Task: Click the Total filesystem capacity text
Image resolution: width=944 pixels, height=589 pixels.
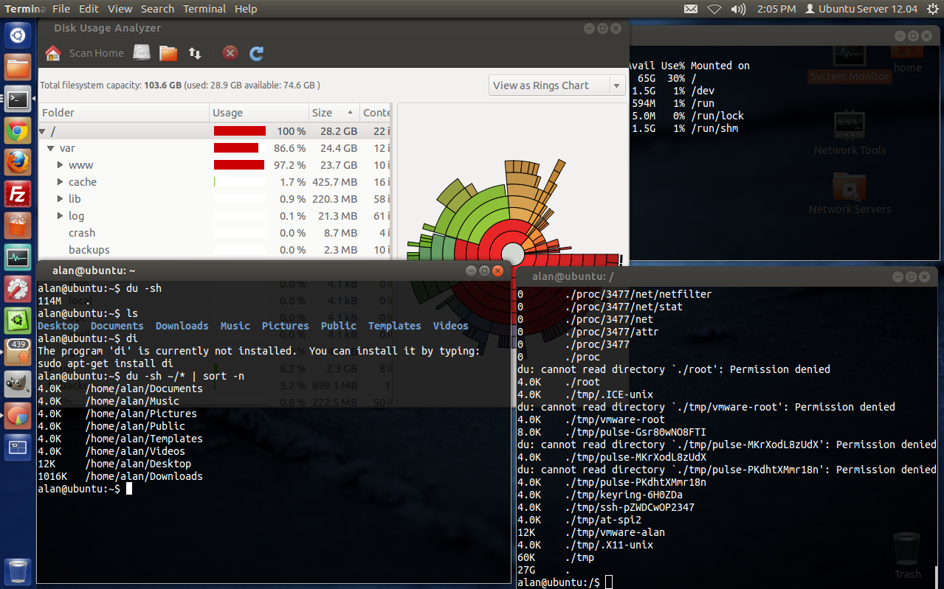Action: click(179, 86)
